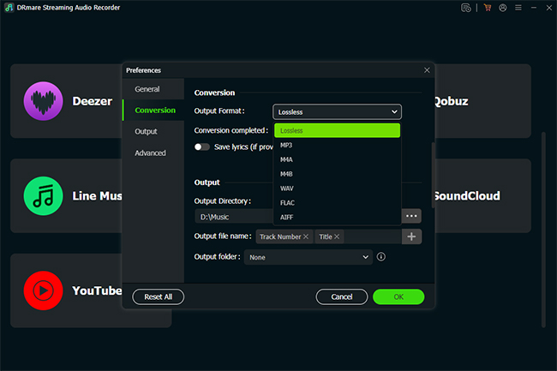Switch to the General tab
The image size is (557, 371).
(153, 89)
